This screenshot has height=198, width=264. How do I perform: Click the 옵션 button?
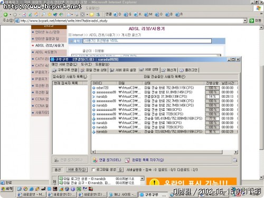click(58, 169)
